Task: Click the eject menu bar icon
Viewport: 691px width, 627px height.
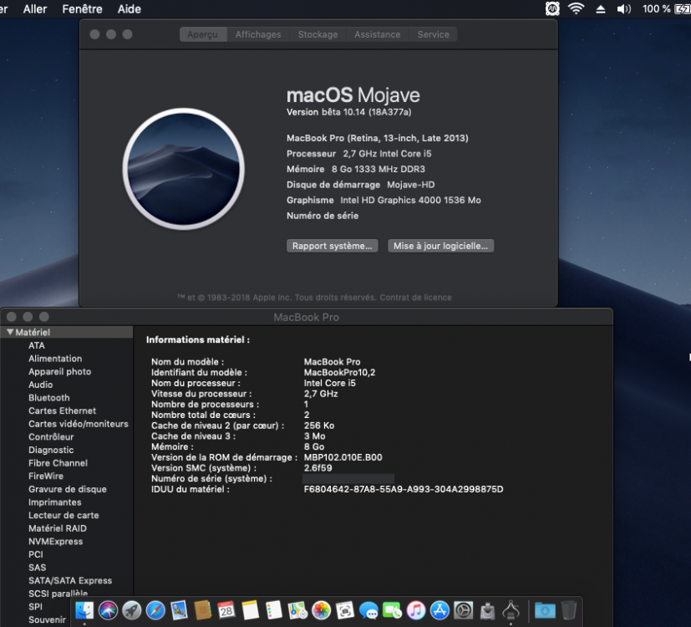Action: click(x=600, y=9)
